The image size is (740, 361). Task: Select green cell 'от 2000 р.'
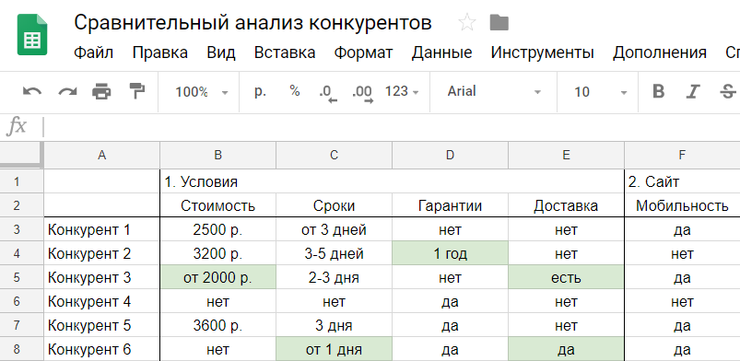point(218,277)
